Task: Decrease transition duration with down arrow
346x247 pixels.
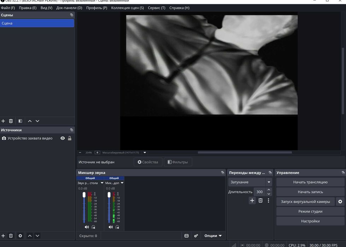Action: coord(269,194)
